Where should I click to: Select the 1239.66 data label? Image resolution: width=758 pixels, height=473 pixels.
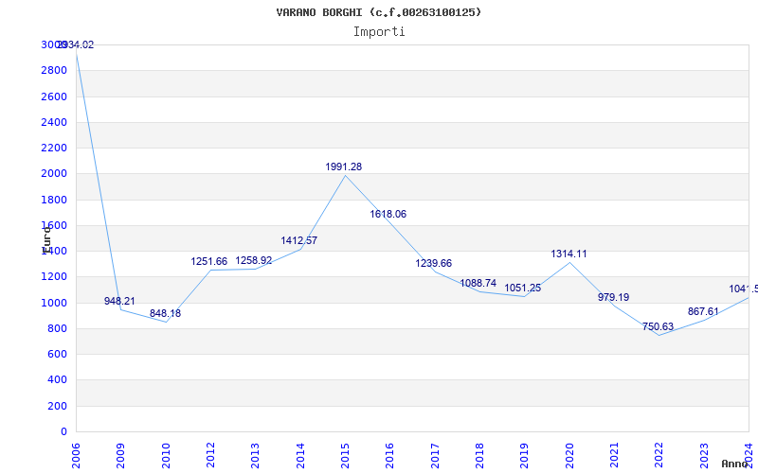[x=434, y=264]
